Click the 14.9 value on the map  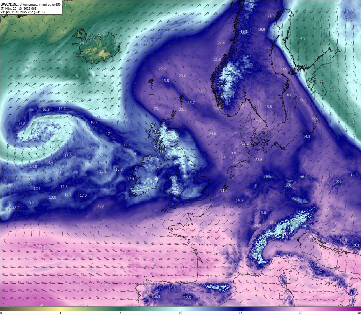tap(354, 175)
